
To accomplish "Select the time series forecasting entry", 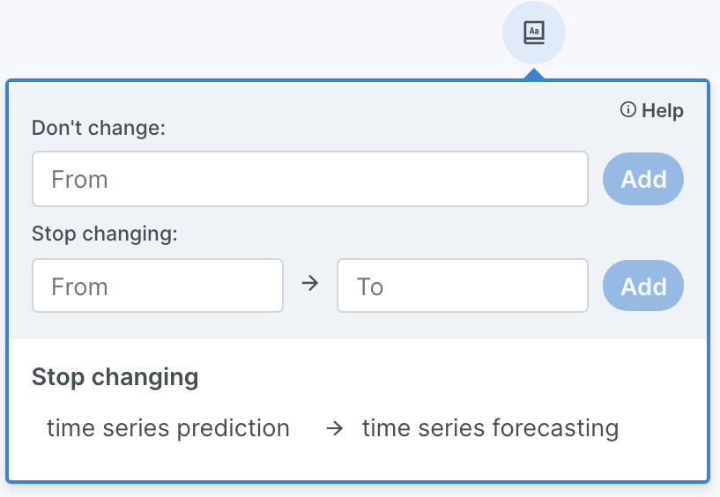I will pos(490,428).
